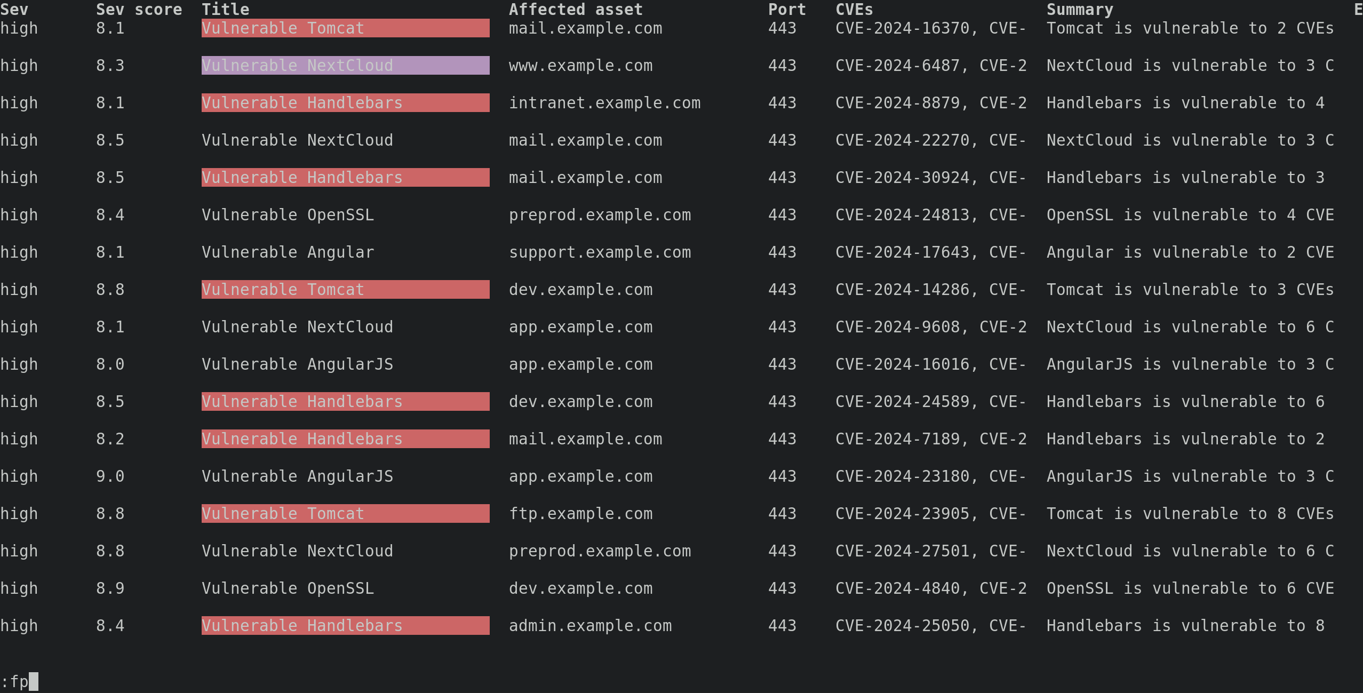Select the 9.0 severity score cell

click(x=110, y=476)
